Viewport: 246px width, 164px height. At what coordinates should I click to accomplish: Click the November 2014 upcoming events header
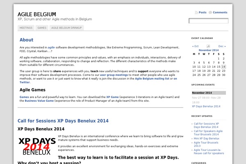(x=209, y=93)
